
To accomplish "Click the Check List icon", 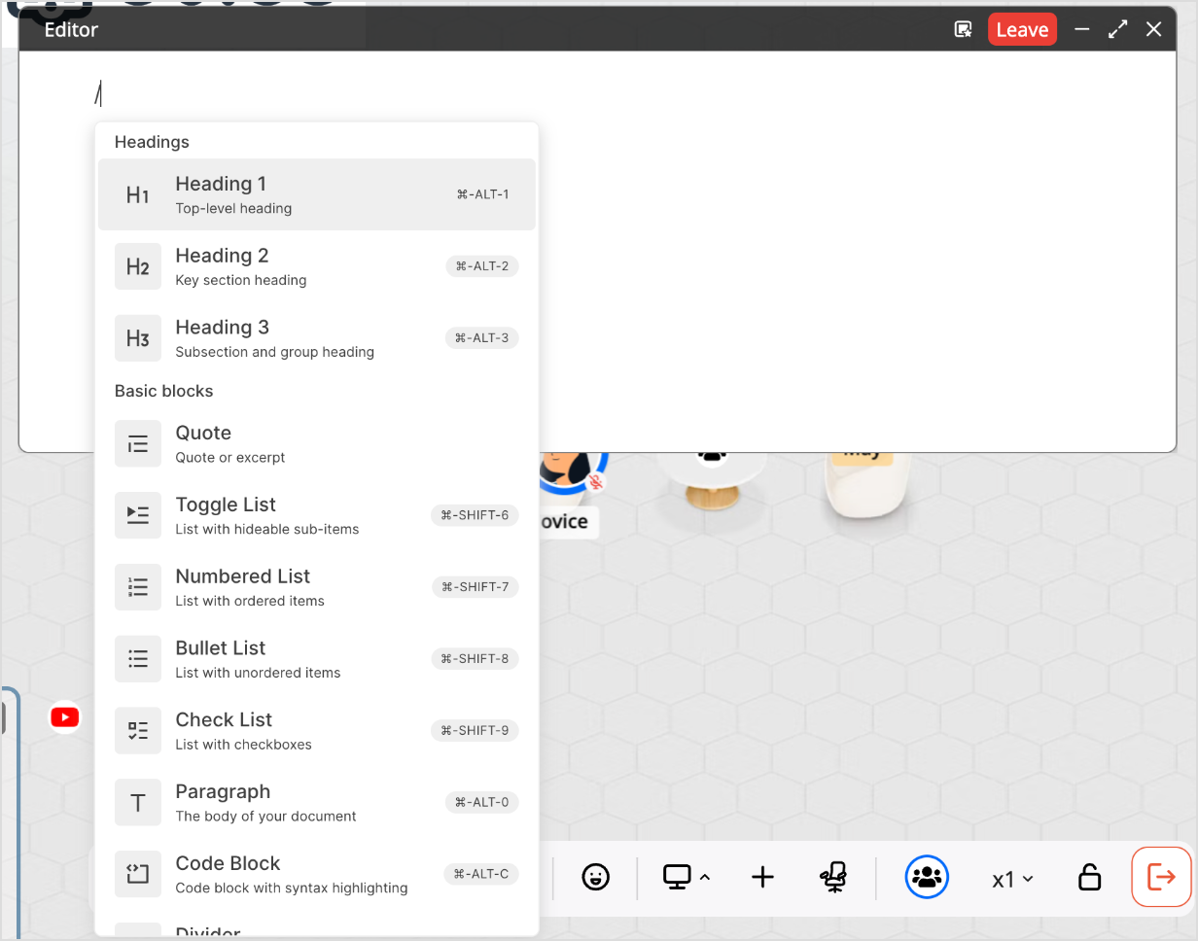I will click(138, 732).
